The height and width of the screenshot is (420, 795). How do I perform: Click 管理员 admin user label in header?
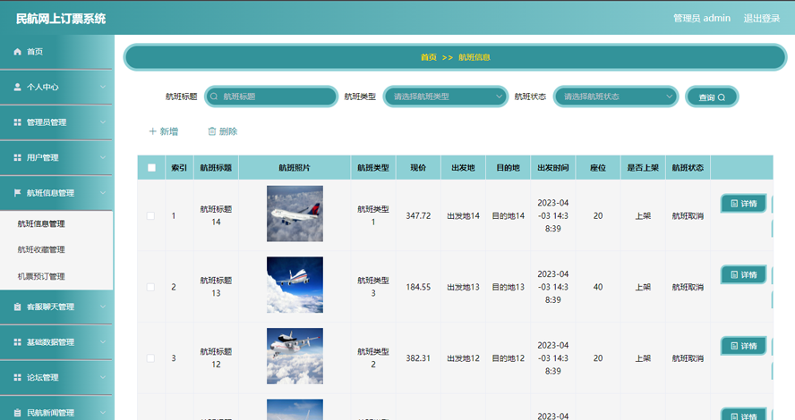pos(702,18)
